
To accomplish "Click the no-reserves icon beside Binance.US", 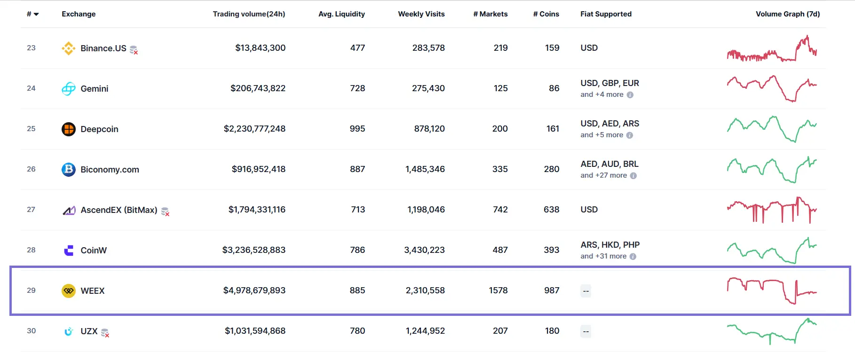I will (134, 50).
